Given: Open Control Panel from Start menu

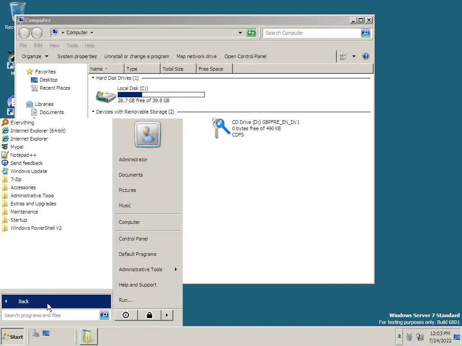Looking at the screenshot, I should click(x=133, y=239).
